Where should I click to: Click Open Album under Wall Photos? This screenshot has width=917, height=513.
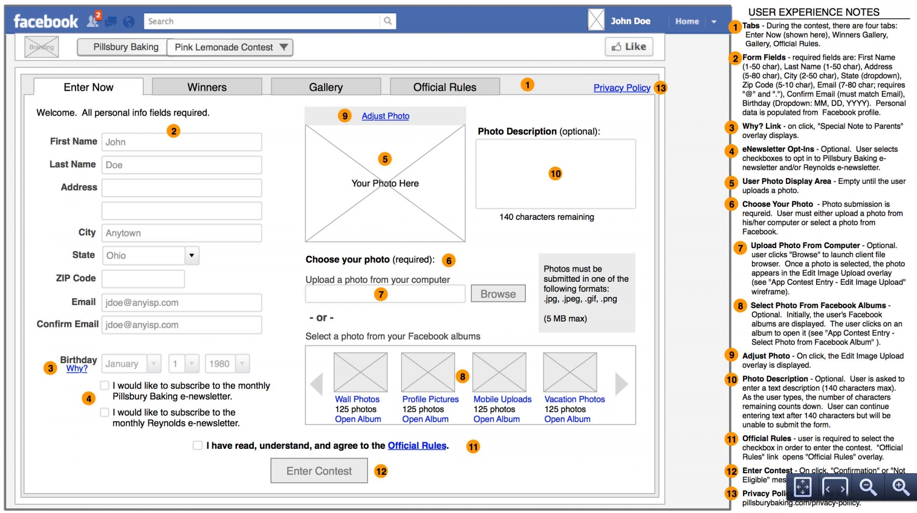click(358, 419)
